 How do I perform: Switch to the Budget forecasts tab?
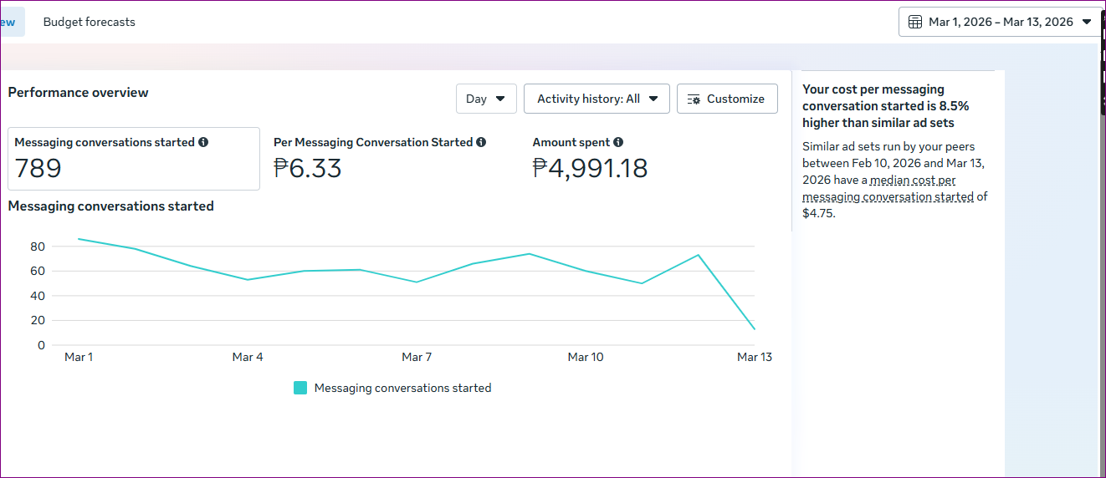(89, 22)
